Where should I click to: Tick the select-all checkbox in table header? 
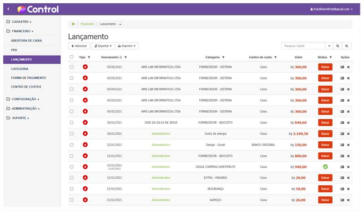point(71,57)
